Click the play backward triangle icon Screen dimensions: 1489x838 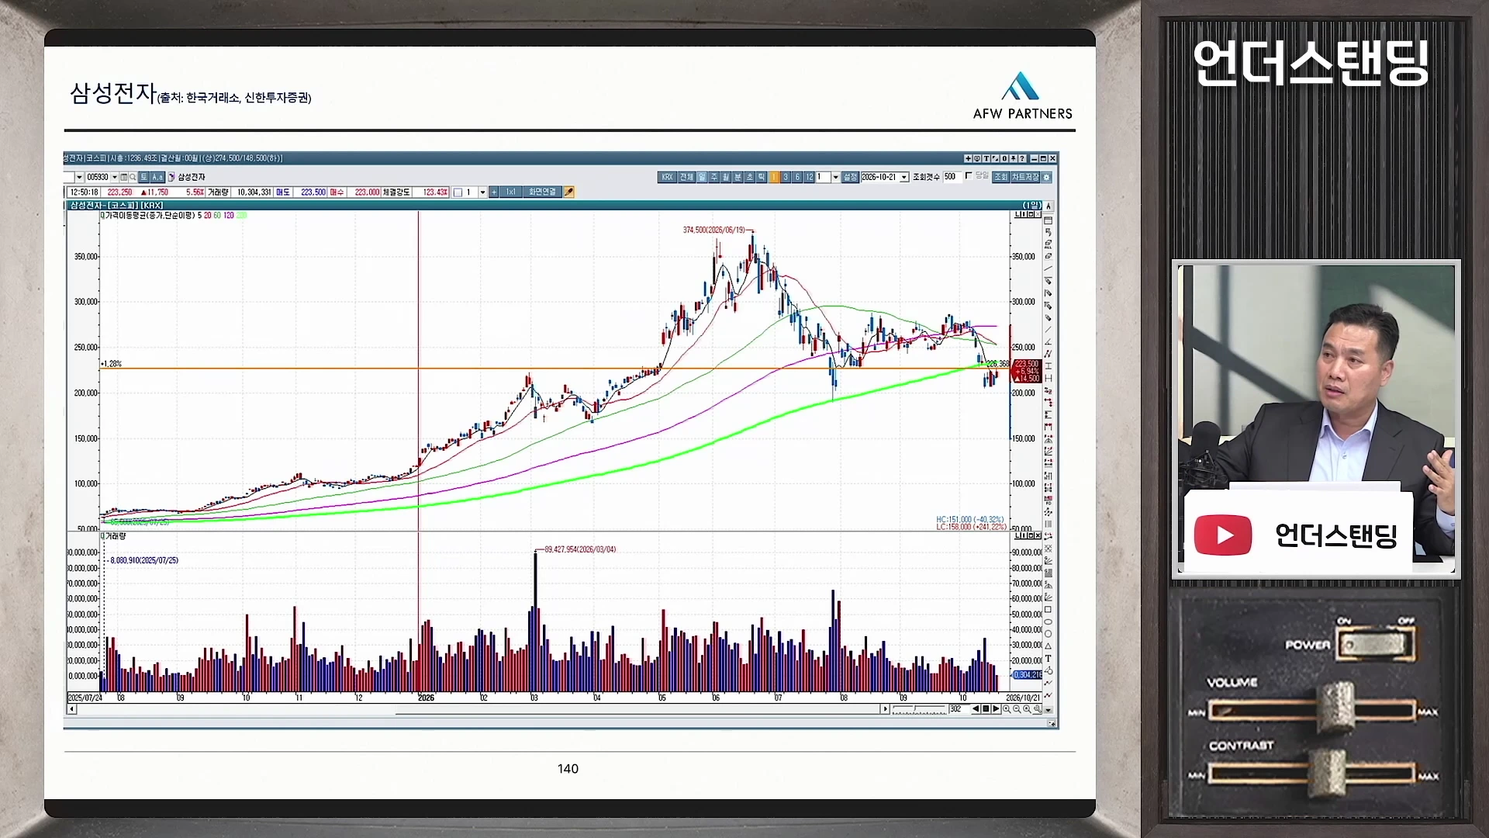click(976, 708)
